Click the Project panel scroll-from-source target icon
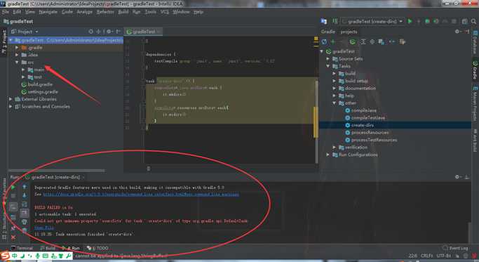 tap(91, 32)
